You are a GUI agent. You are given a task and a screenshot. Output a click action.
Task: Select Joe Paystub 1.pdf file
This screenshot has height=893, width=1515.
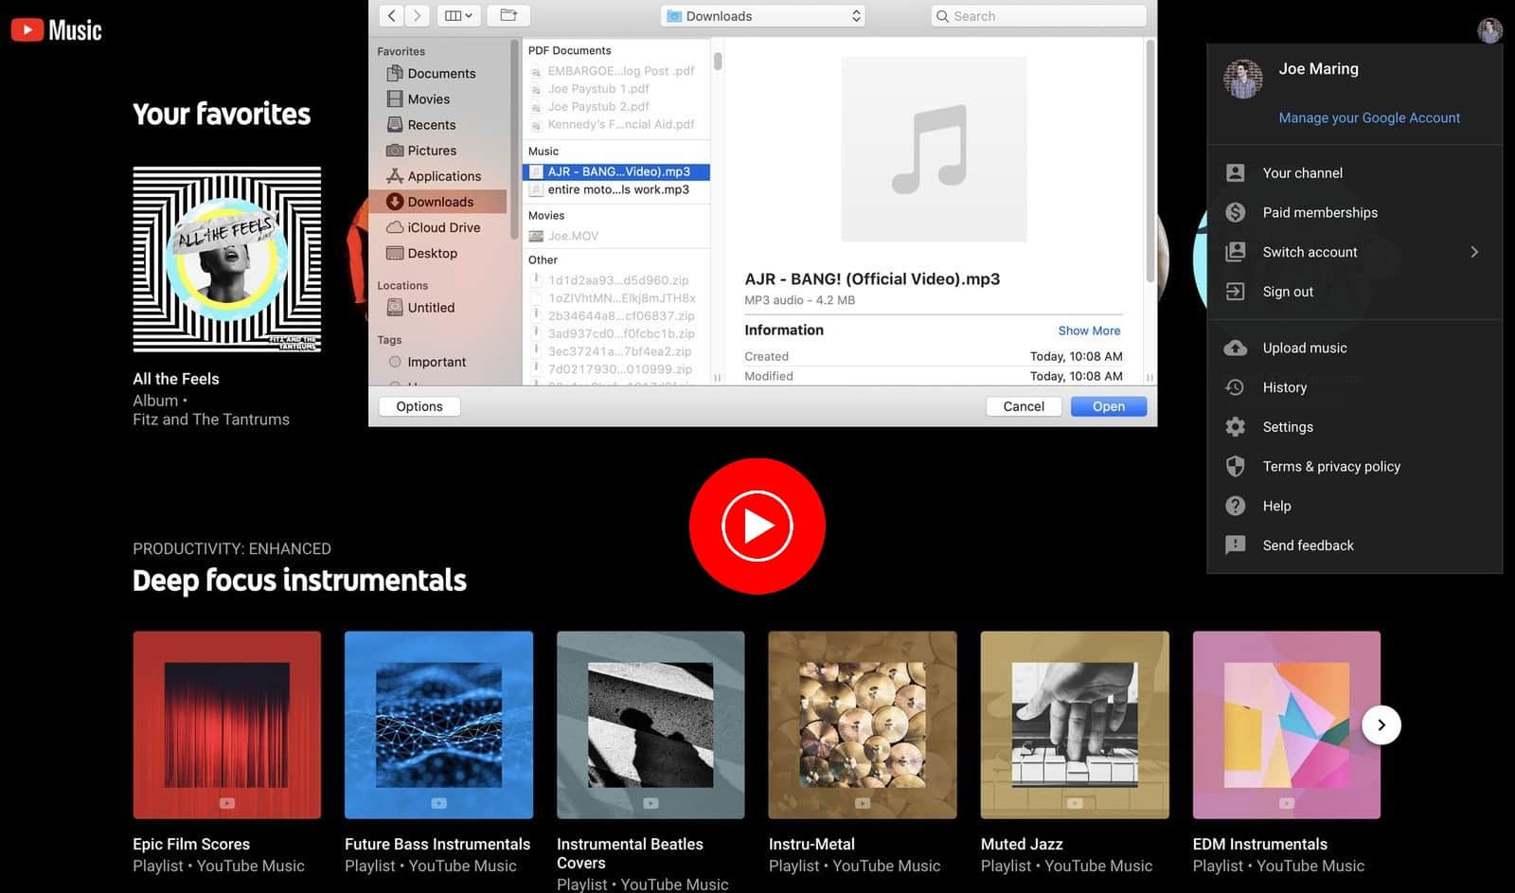[616, 88]
